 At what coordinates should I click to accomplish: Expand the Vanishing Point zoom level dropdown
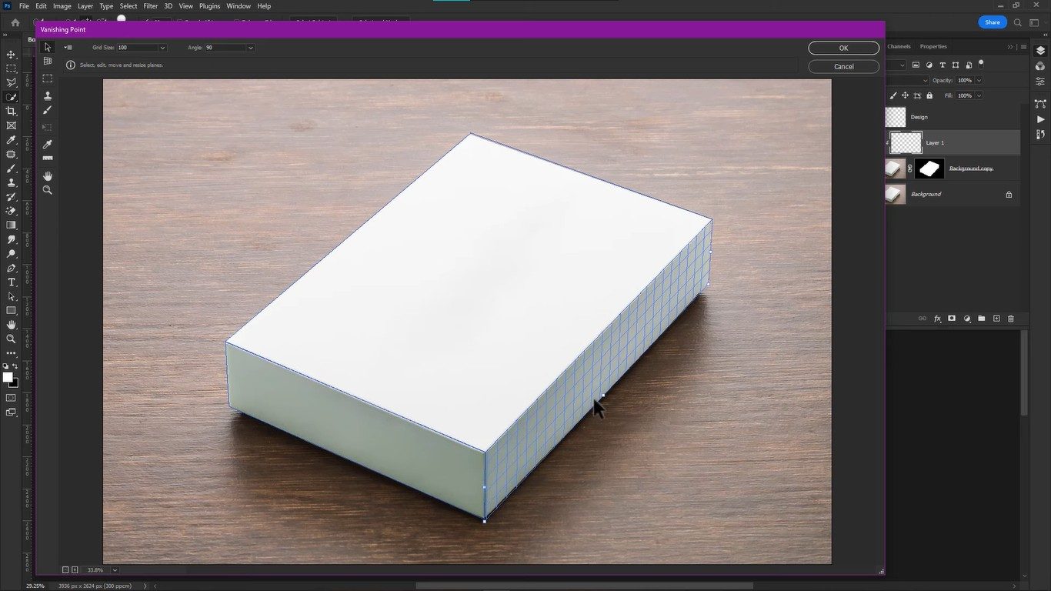click(115, 570)
